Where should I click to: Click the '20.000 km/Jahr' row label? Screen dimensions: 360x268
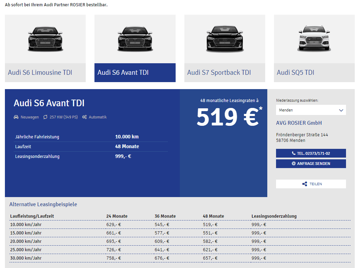click(x=26, y=241)
